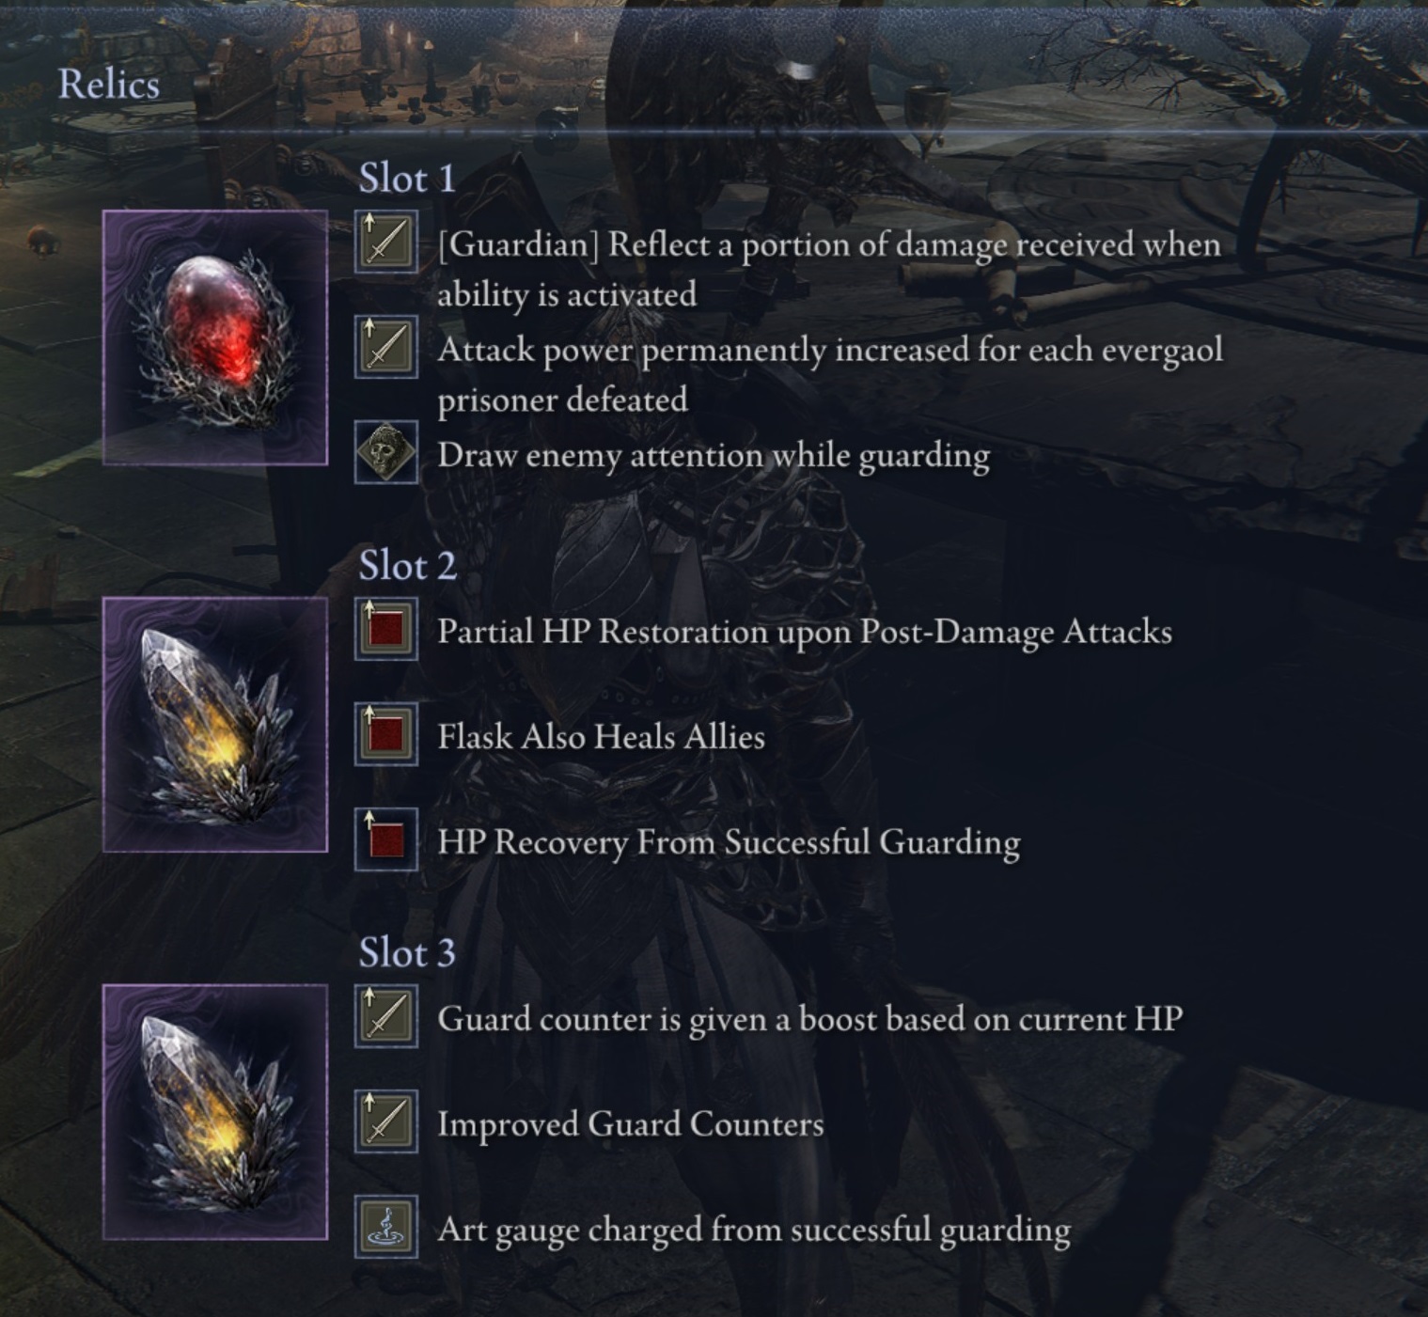
Task: Click the Flask Also Heals Allies text
Action: click(x=601, y=736)
